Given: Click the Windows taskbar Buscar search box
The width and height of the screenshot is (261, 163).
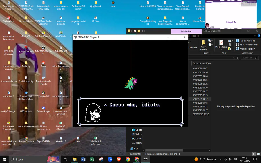Looking at the screenshot, I should [x=35, y=159].
